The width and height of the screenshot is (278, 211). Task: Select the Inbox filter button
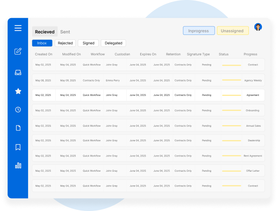[x=42, y=43]
